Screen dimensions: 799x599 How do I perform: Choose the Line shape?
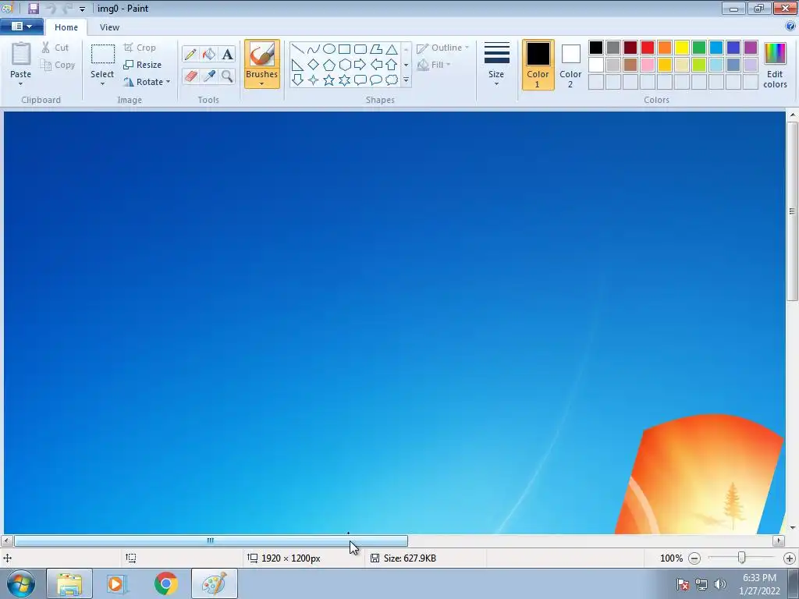[x=298, y=49]
